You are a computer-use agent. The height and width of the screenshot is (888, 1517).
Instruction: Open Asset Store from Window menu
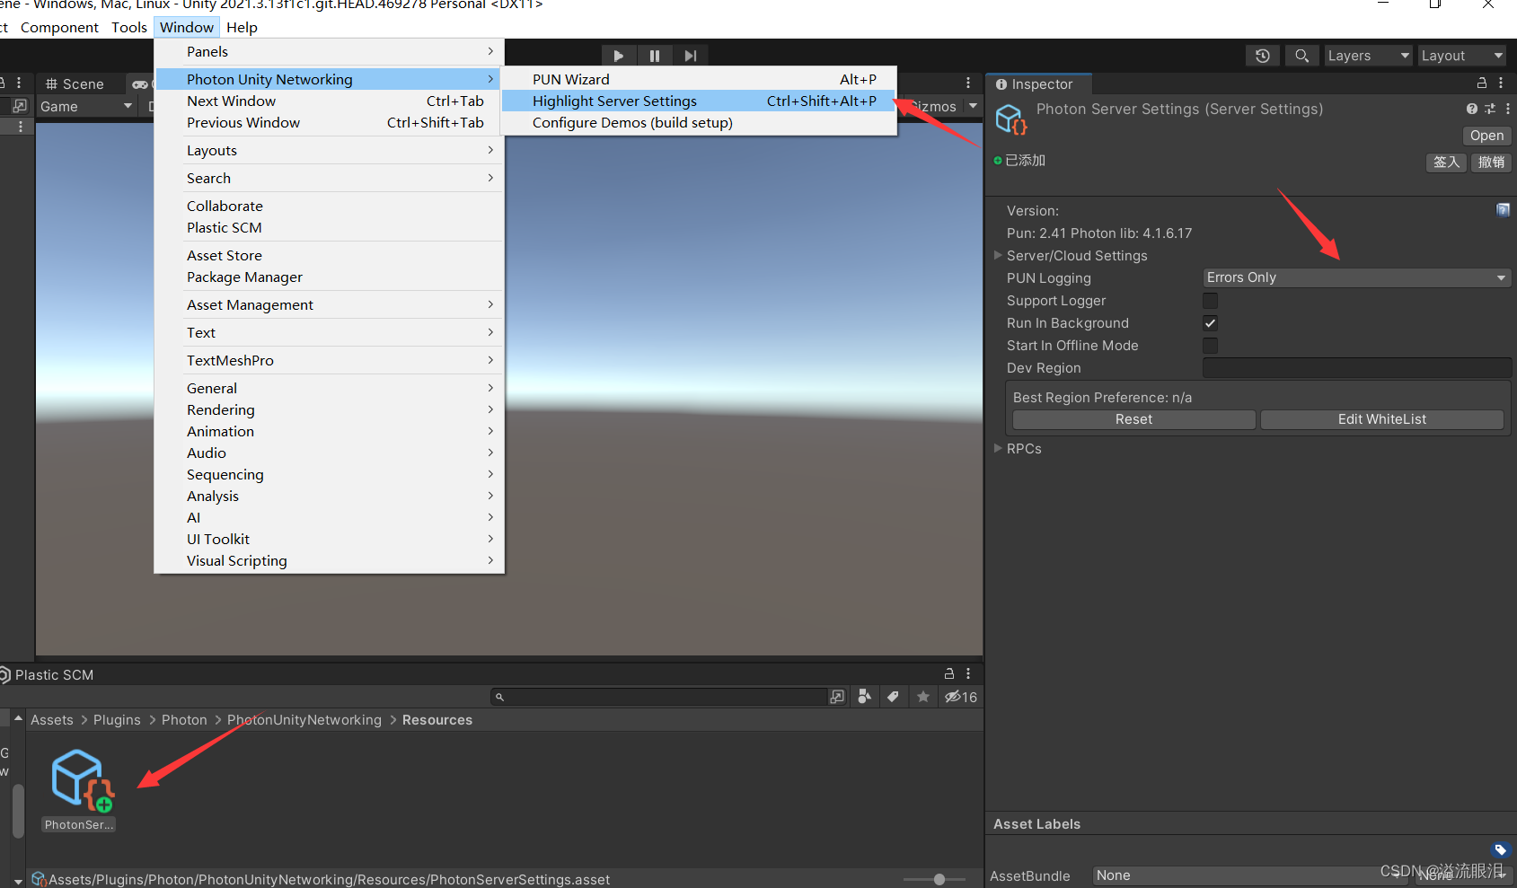(x=330, y=256)
